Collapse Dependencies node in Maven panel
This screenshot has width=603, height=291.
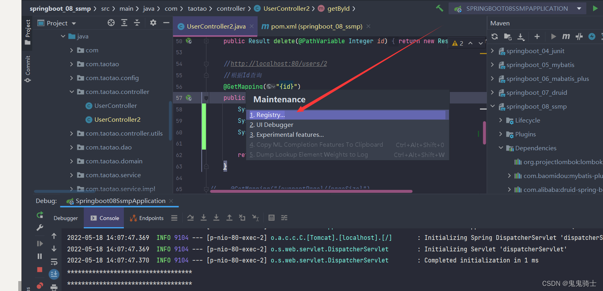click(x=501, y=148)
